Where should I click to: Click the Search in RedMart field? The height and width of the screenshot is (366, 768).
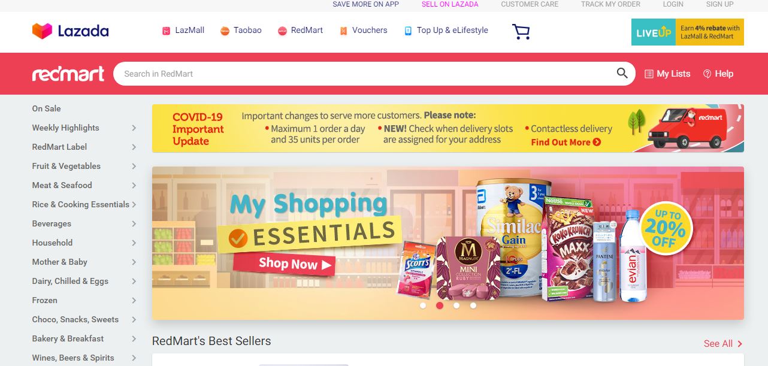pos(365,74)
